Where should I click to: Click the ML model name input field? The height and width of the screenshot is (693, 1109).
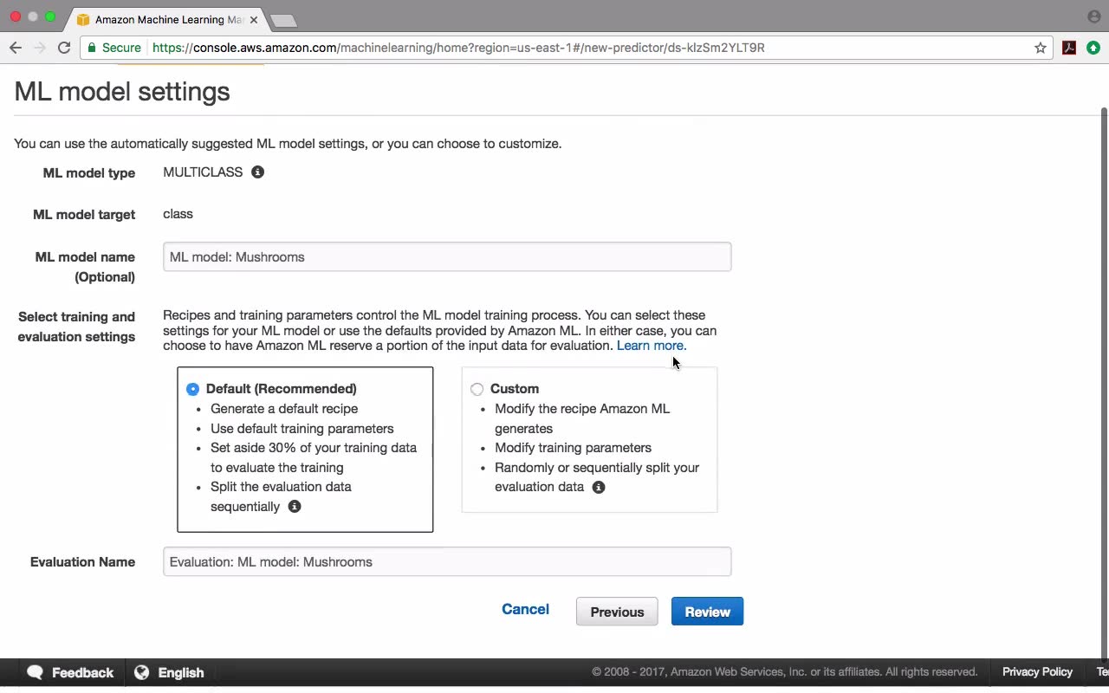447,257
